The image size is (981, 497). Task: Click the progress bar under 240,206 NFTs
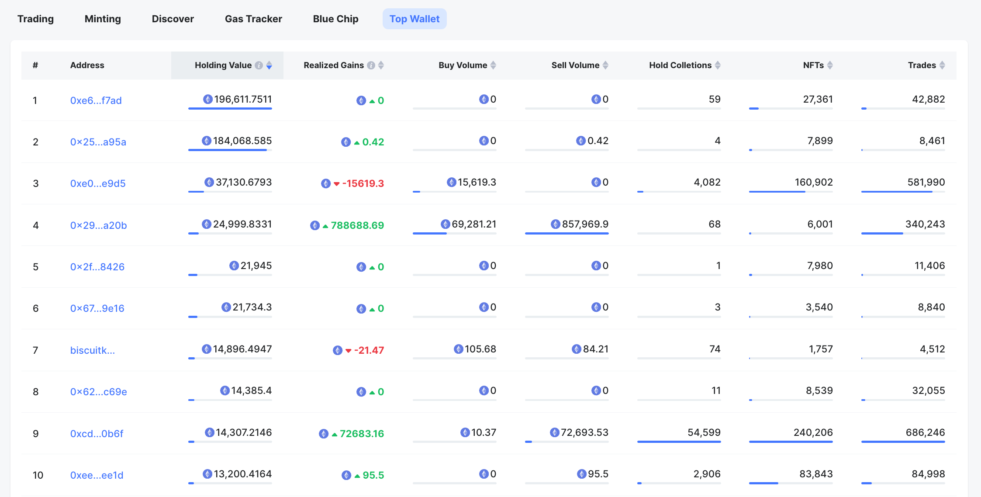pyautogui.click(x=791, y=442)
